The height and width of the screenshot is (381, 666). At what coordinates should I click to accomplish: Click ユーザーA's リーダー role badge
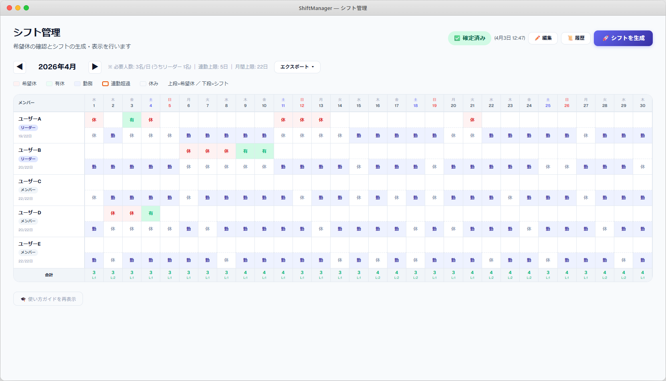tap(28, 128)
